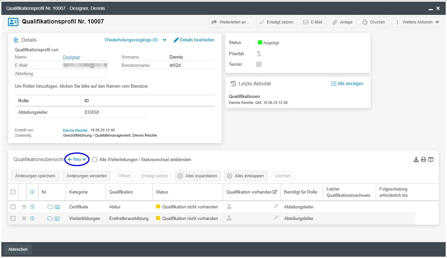Click Erledigt setzen in the top toolbar

tap(276, 22)
